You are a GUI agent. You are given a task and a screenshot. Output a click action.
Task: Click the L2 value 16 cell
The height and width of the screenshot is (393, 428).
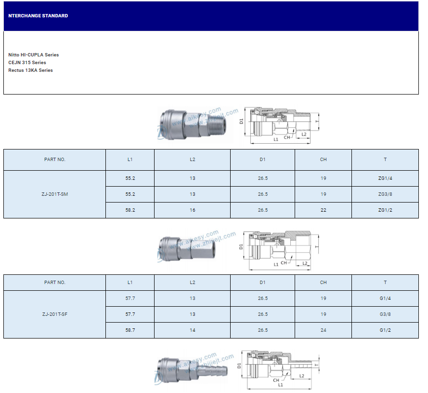[x=192, y=210]
